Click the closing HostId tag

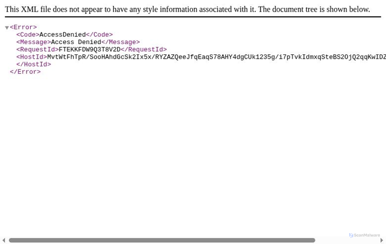click(34, 65)
